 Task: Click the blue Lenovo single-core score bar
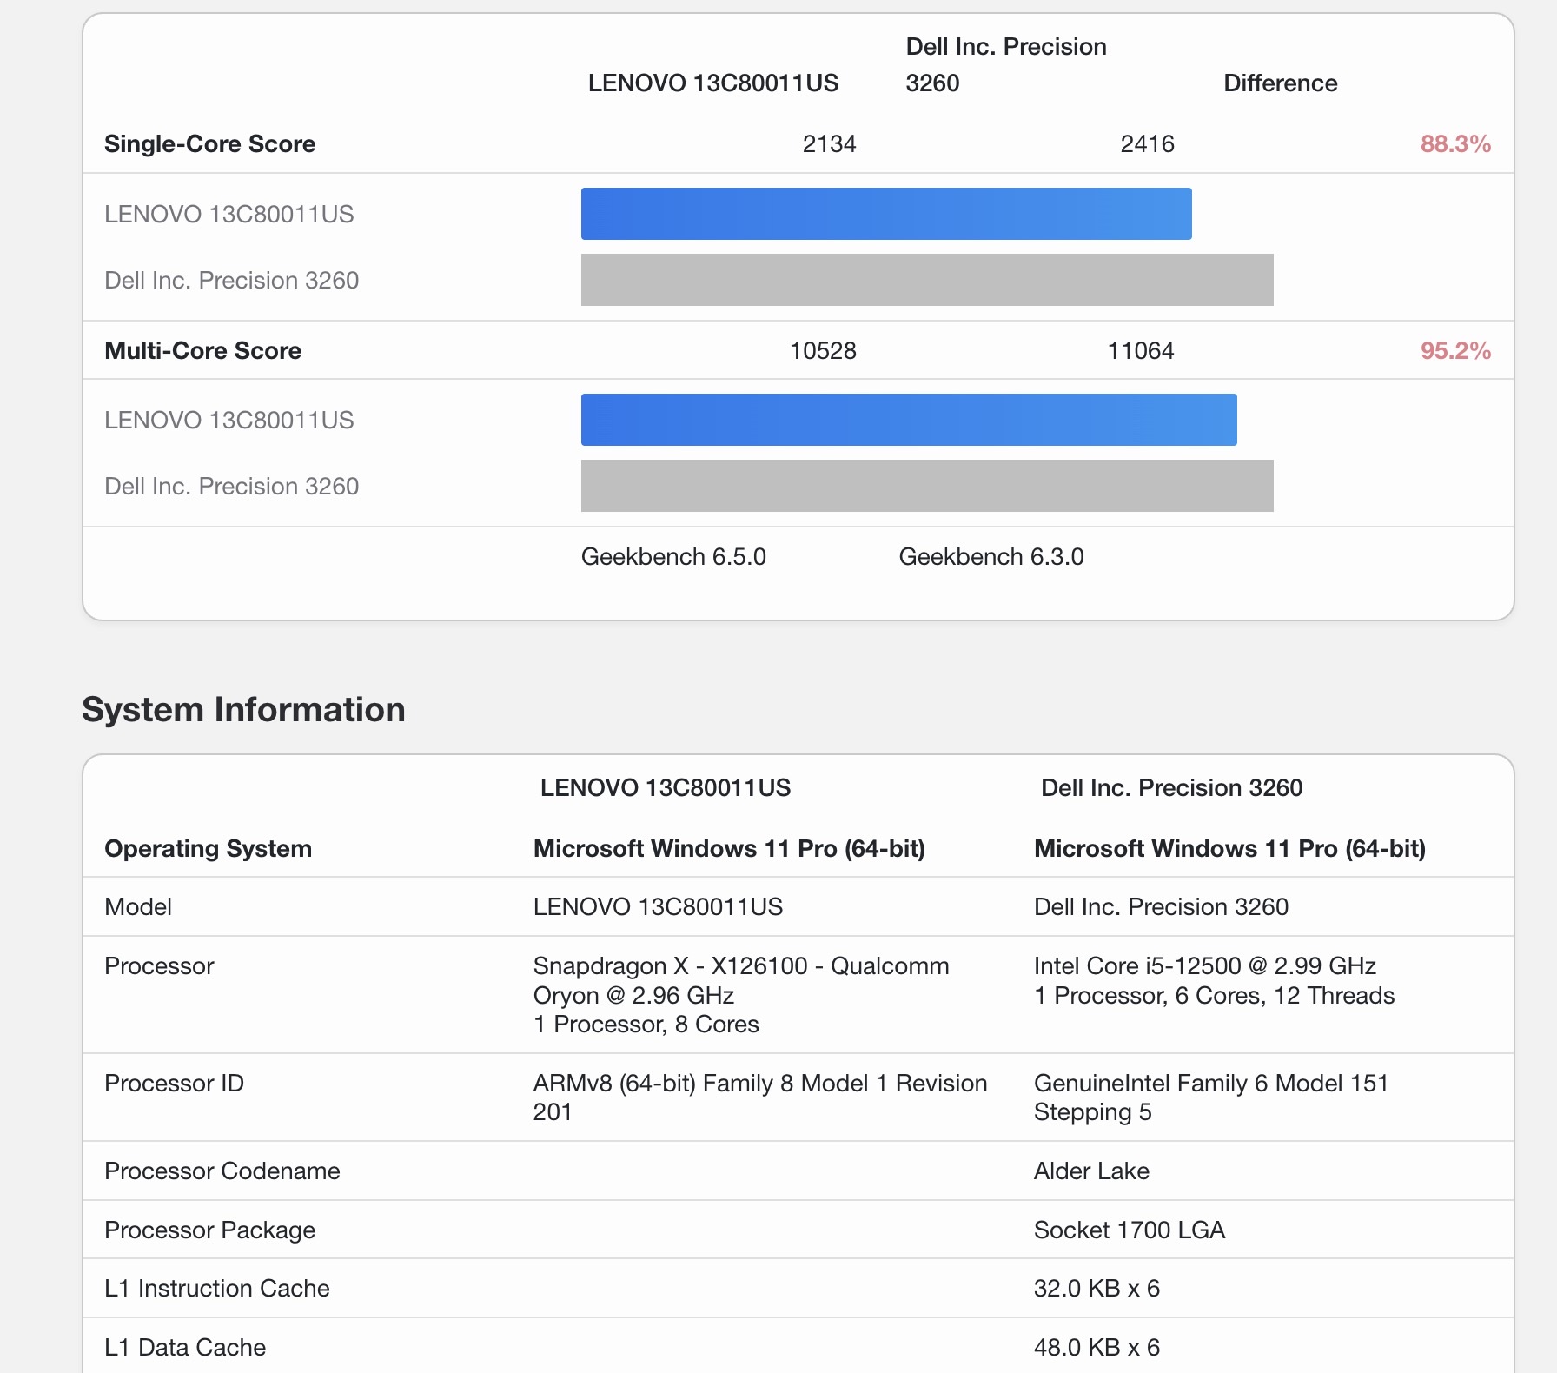pos(885,214)
